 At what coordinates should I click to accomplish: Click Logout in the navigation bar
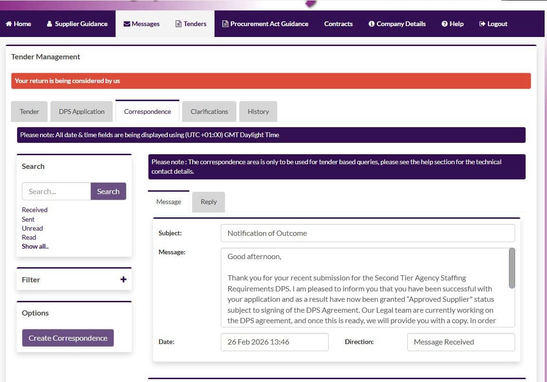point(493,24)
